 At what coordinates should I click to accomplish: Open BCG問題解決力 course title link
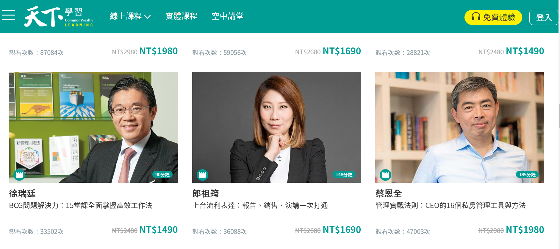pyautogui.click(x=81, y=205)
